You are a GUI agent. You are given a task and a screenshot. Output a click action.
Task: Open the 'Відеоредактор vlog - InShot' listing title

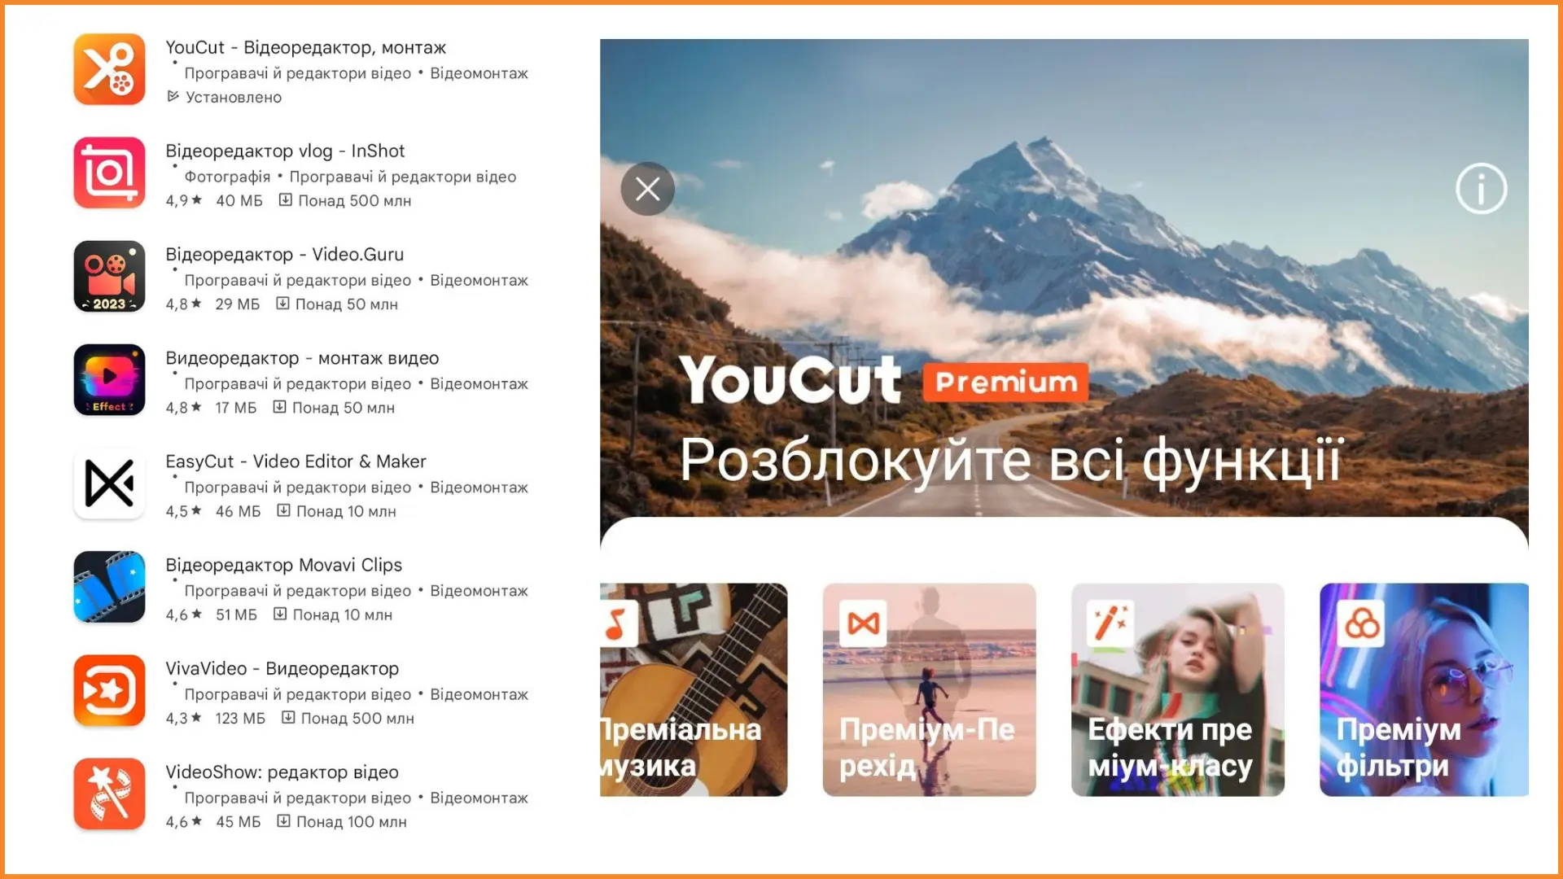tap(285, 151)
